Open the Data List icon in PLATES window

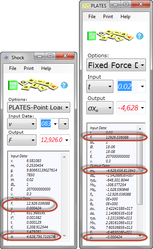coord(92,36)
